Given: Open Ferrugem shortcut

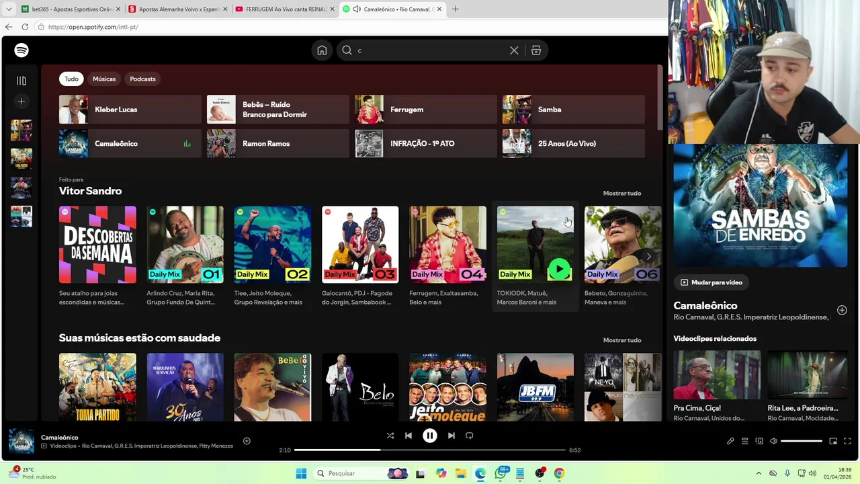Looking at the screenshot, I should pyautogui.click(x=426, y=110).
